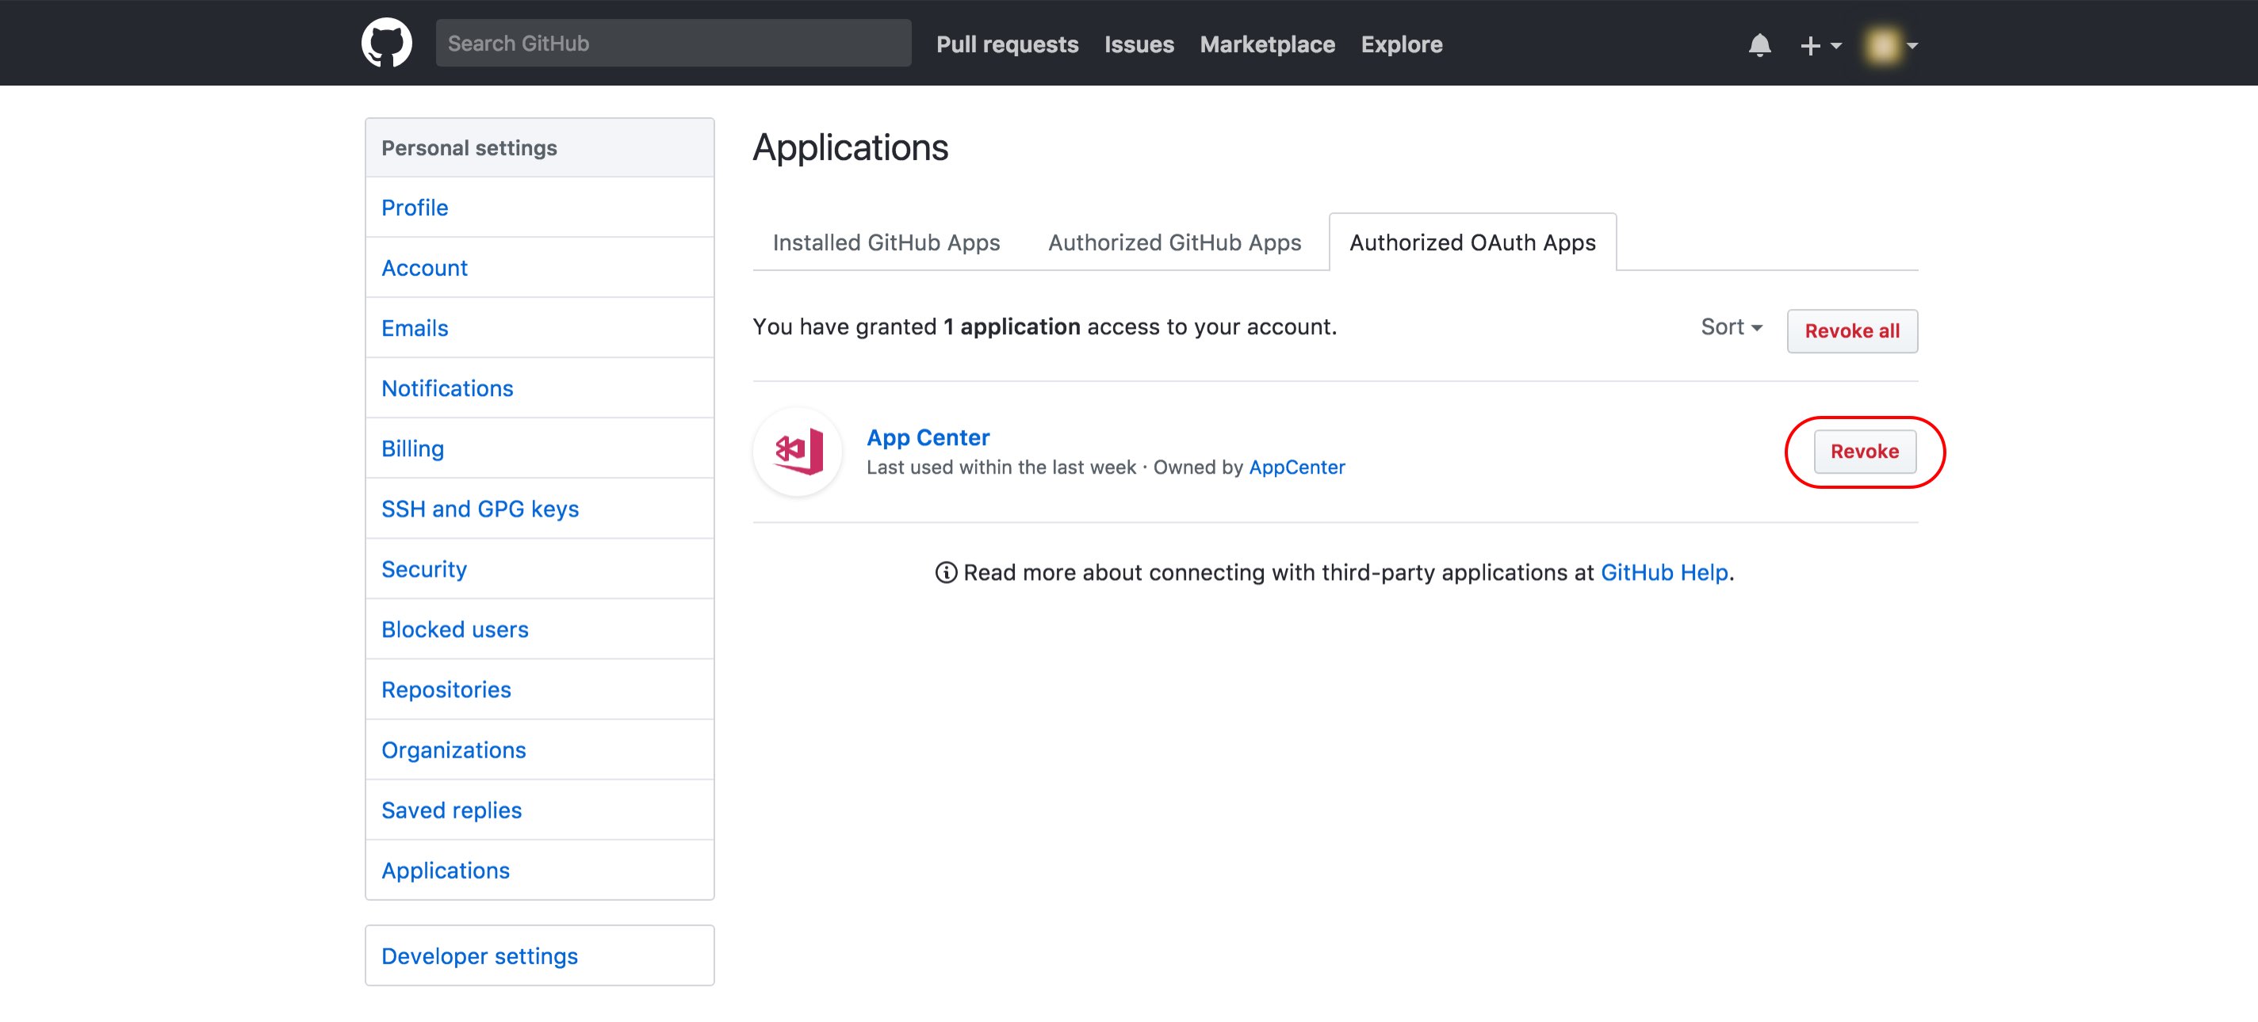The width and height of the screenshot is (2258, 1022).
Task: Click the GitHub logo icon
Action: click(x=388, y=44)
